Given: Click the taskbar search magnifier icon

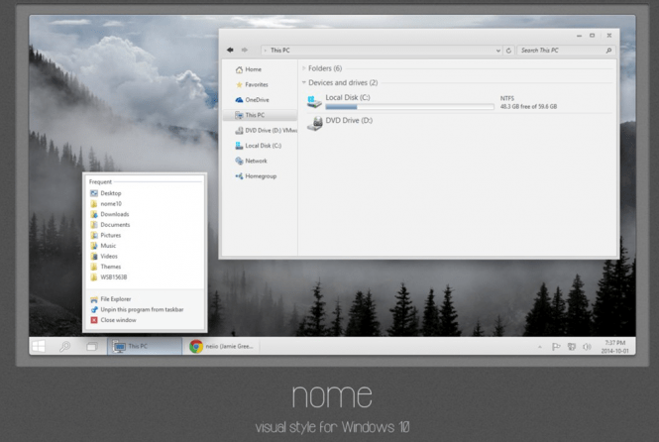Looking at the screenshot, I should [65, 346].
